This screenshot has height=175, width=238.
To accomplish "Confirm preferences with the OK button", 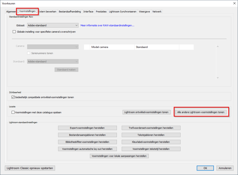I will 205,168.
